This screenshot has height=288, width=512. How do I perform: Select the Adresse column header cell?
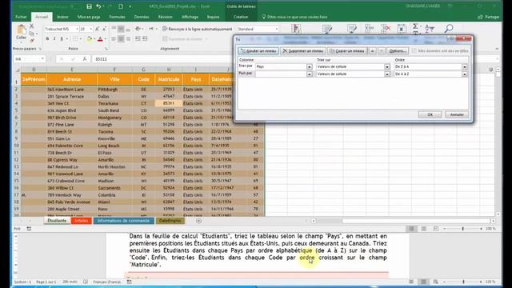click(72, 79)
